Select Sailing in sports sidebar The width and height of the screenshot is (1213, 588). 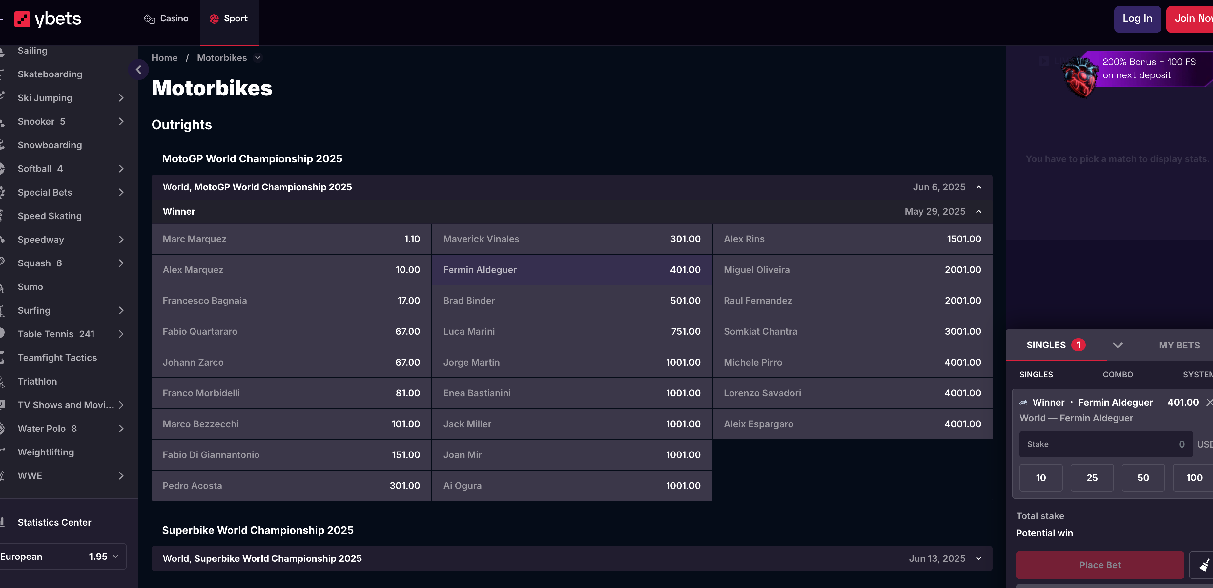(32, 51)
